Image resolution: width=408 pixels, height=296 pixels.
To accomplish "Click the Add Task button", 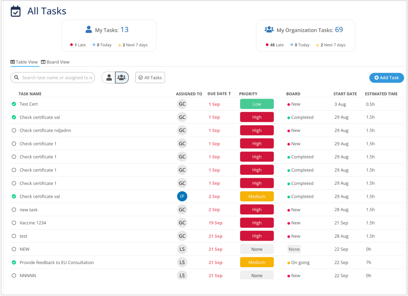I will tap(386, 78).
